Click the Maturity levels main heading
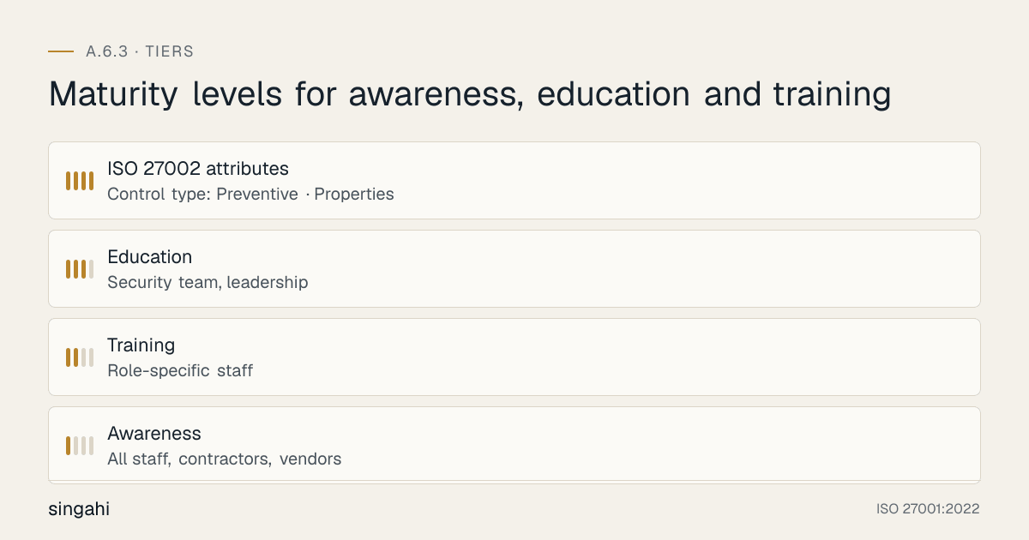The height and width of the screenshot is (540, 1029). (470, 93)
